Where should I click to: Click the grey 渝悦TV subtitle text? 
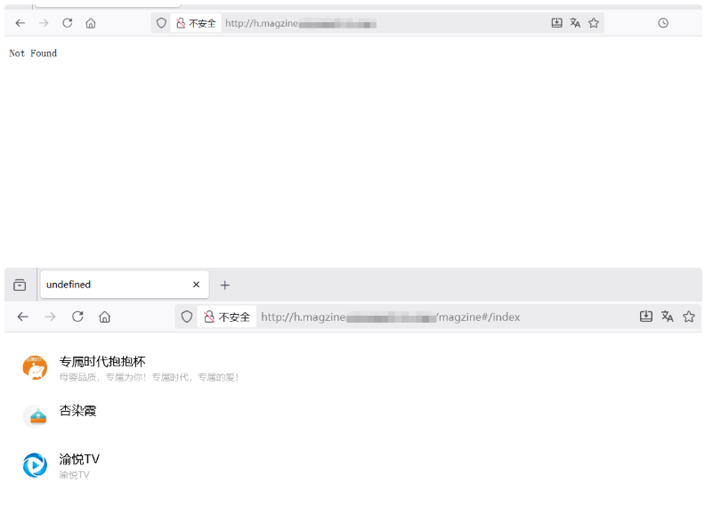point(75,475)
